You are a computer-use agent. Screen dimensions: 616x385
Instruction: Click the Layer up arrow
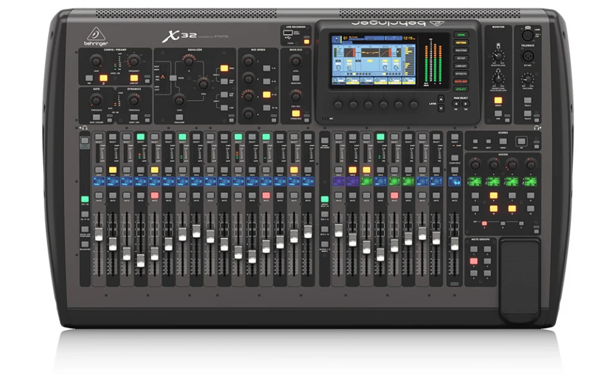pos(441,99)
